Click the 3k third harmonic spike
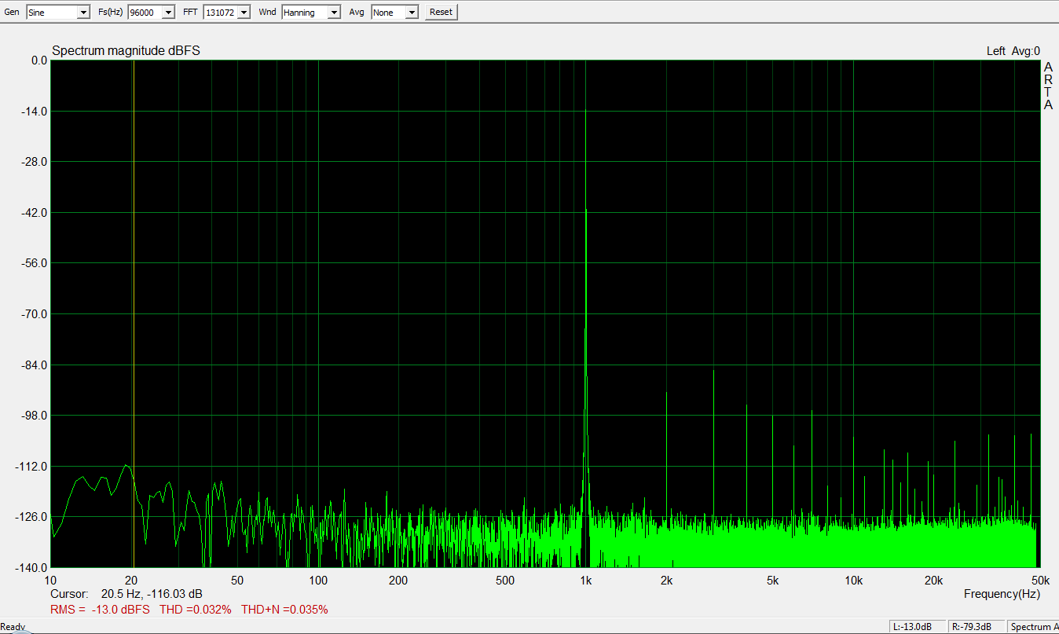 713,374
